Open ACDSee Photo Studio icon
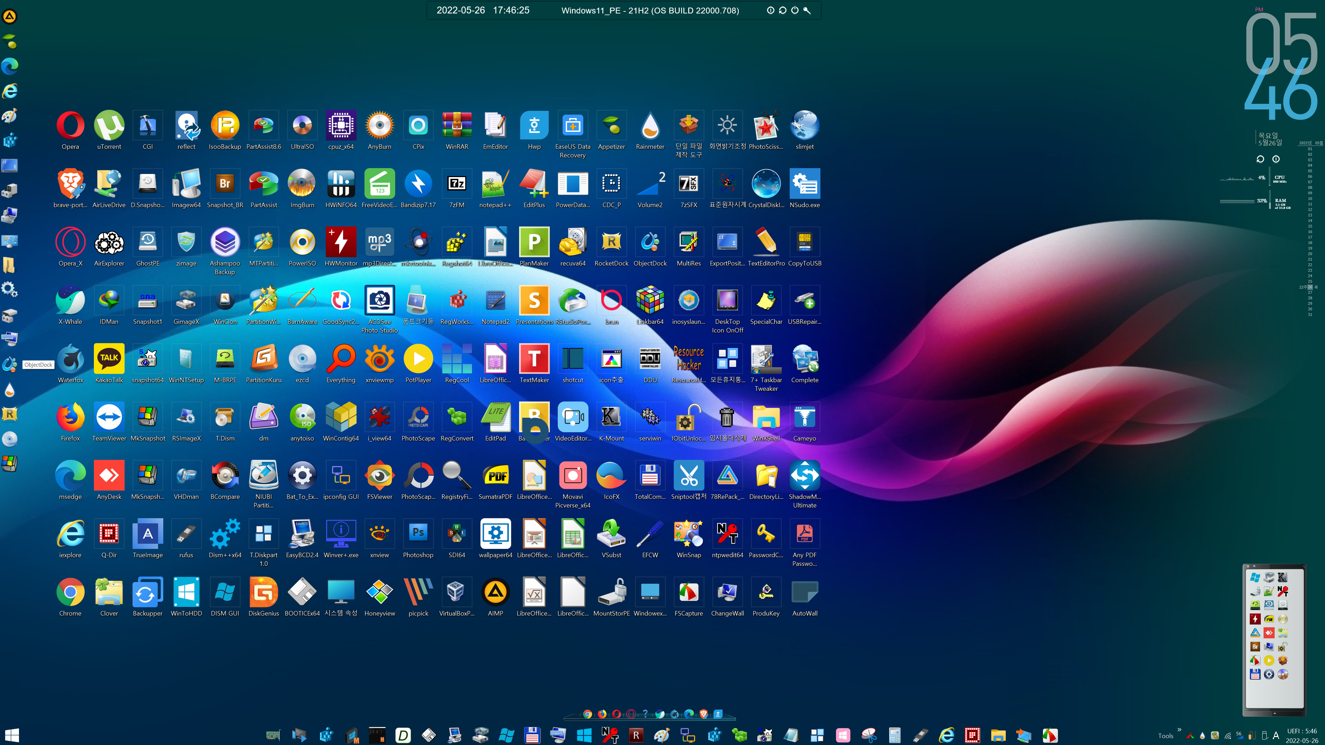This screenshot has height=745, width=1325. [380, 309]
